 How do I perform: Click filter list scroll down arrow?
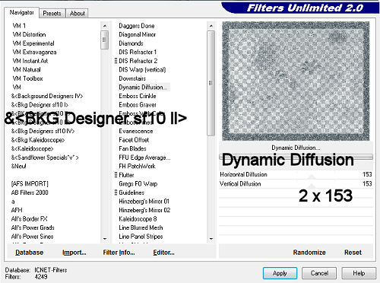click(x=211, y=239)
